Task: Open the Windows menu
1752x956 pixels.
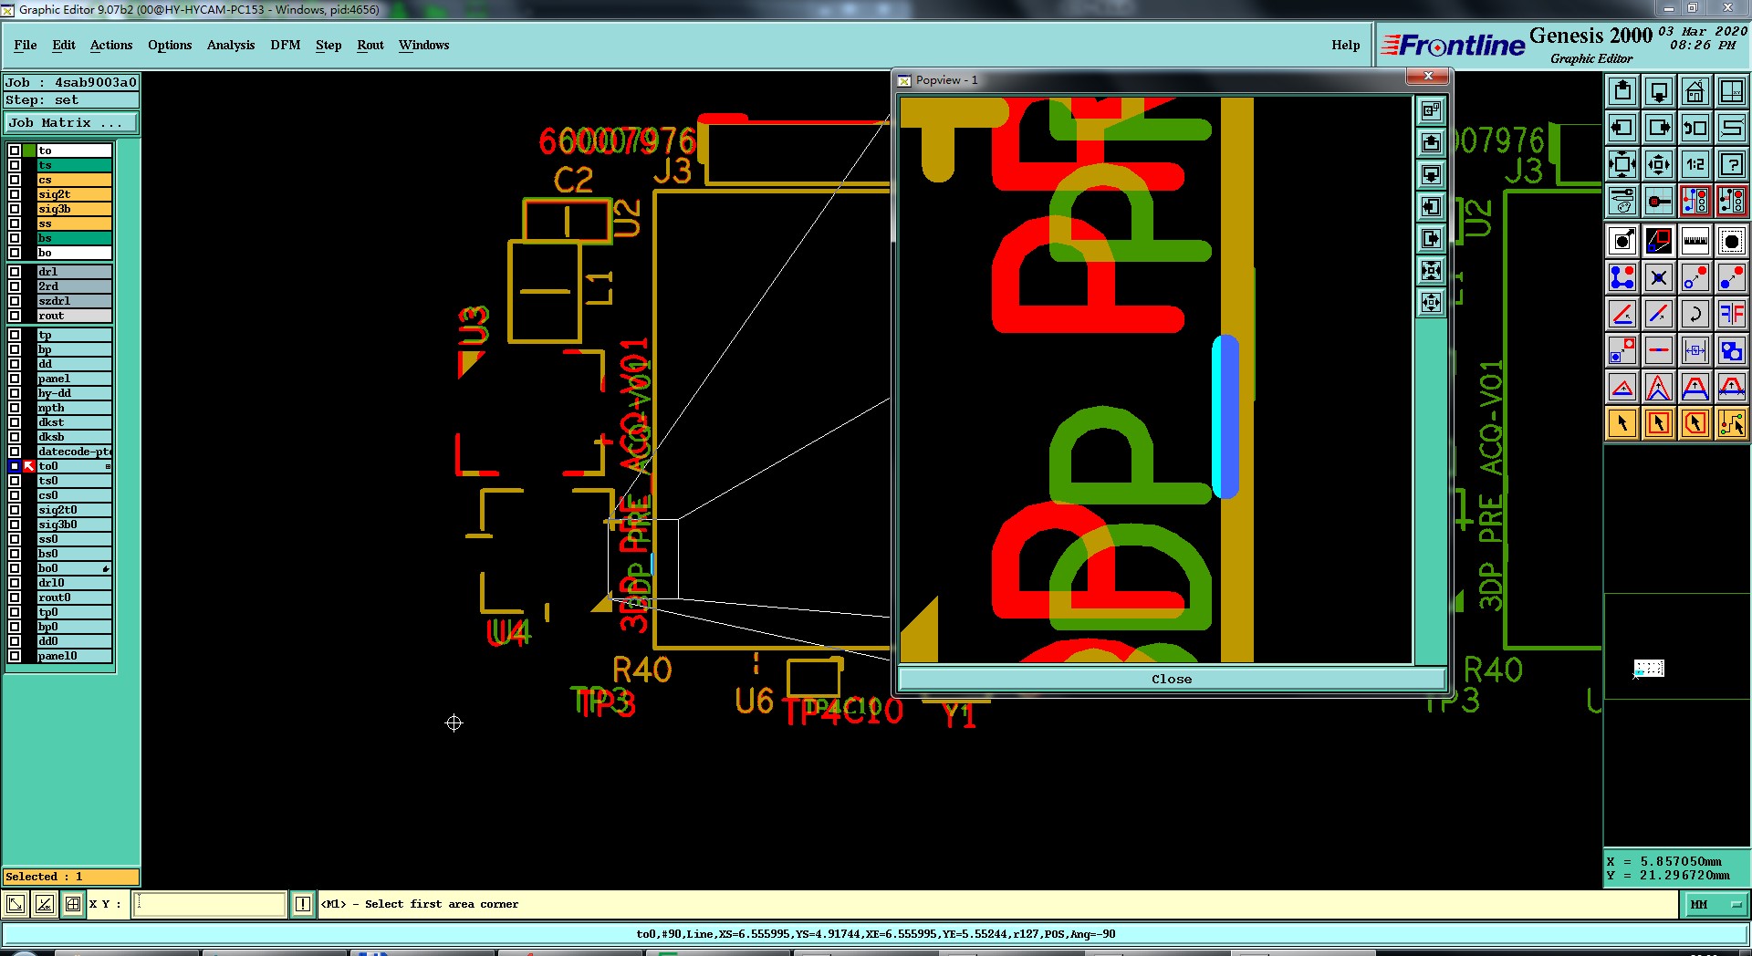Action: 423,45
